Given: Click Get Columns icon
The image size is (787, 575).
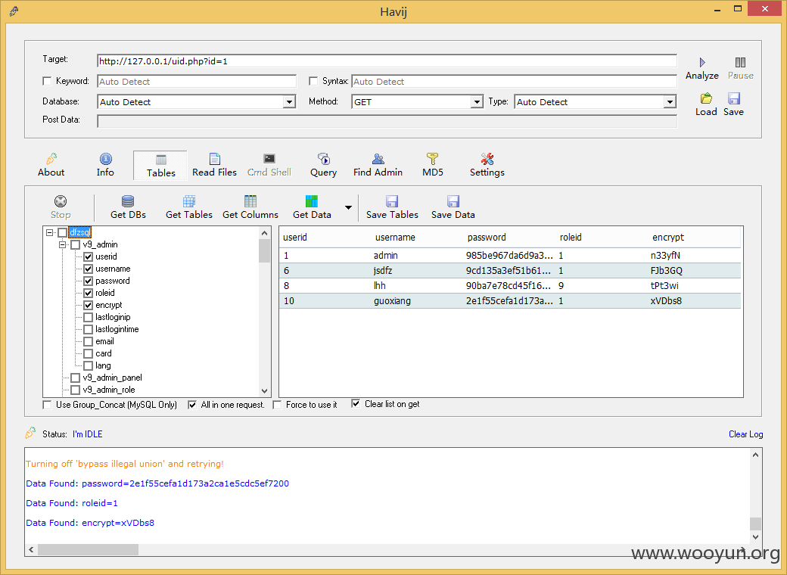Looking at the screenshot, I should [250, 201].
